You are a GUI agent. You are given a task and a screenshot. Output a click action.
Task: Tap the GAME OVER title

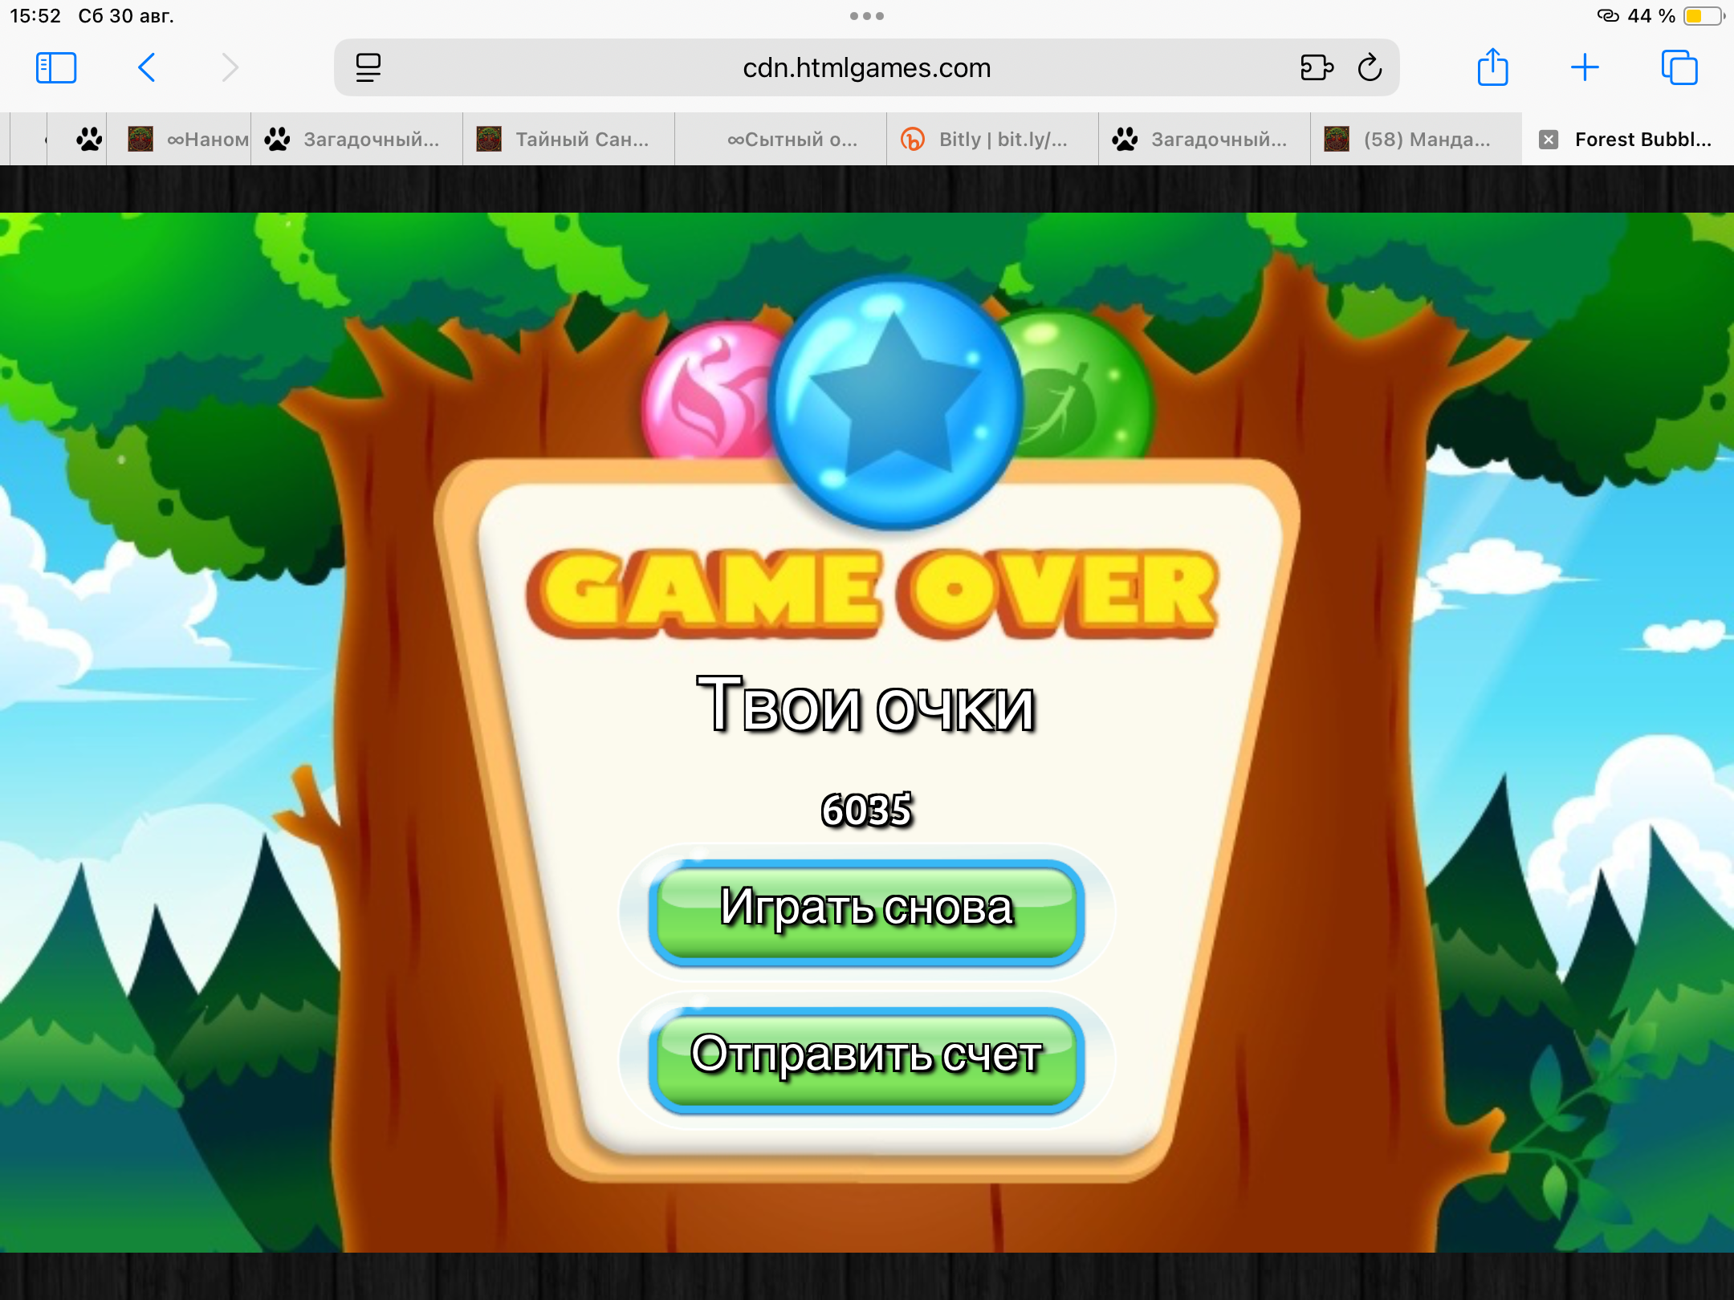pyautogui.click(x=872, y=594)
